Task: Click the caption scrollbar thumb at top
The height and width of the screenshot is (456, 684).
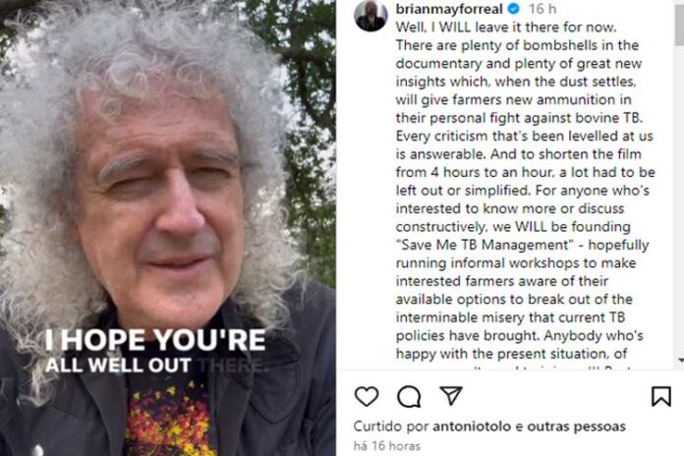Action: 680,22
